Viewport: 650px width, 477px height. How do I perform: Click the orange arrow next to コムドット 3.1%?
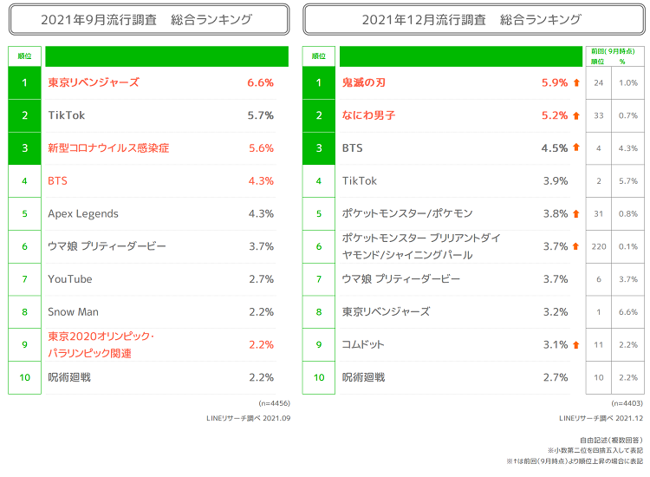pyautogui.click(x=576, y=345)
